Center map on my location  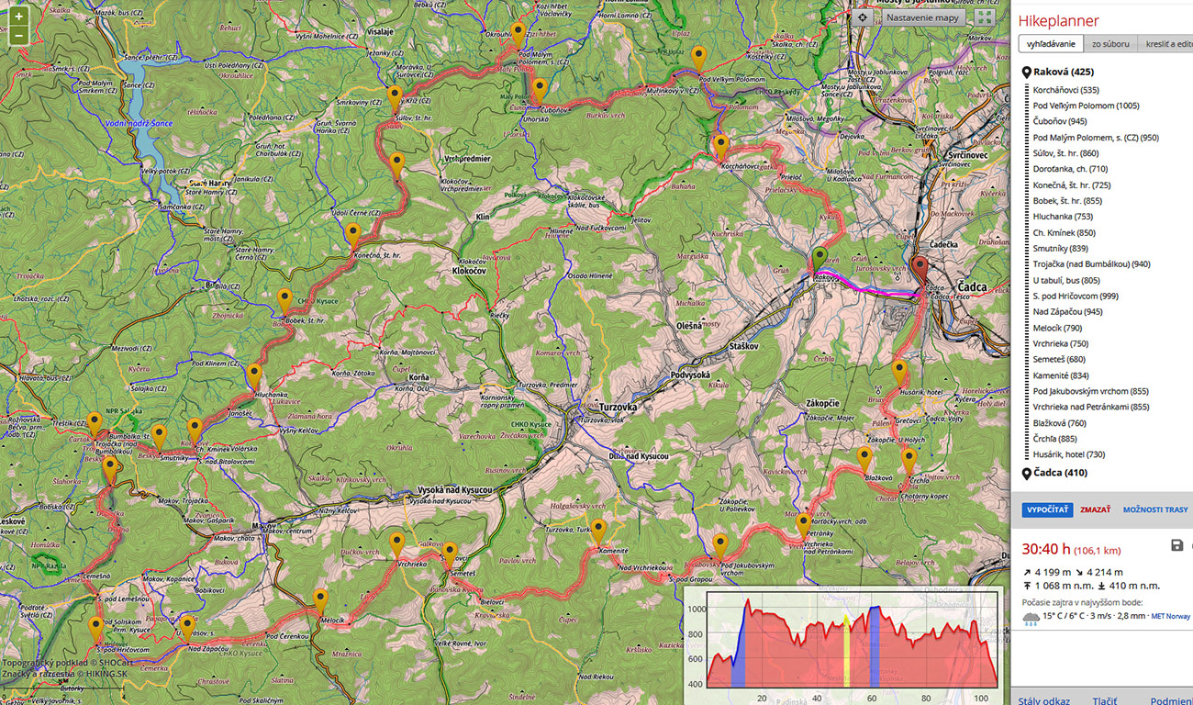(863, 17)
